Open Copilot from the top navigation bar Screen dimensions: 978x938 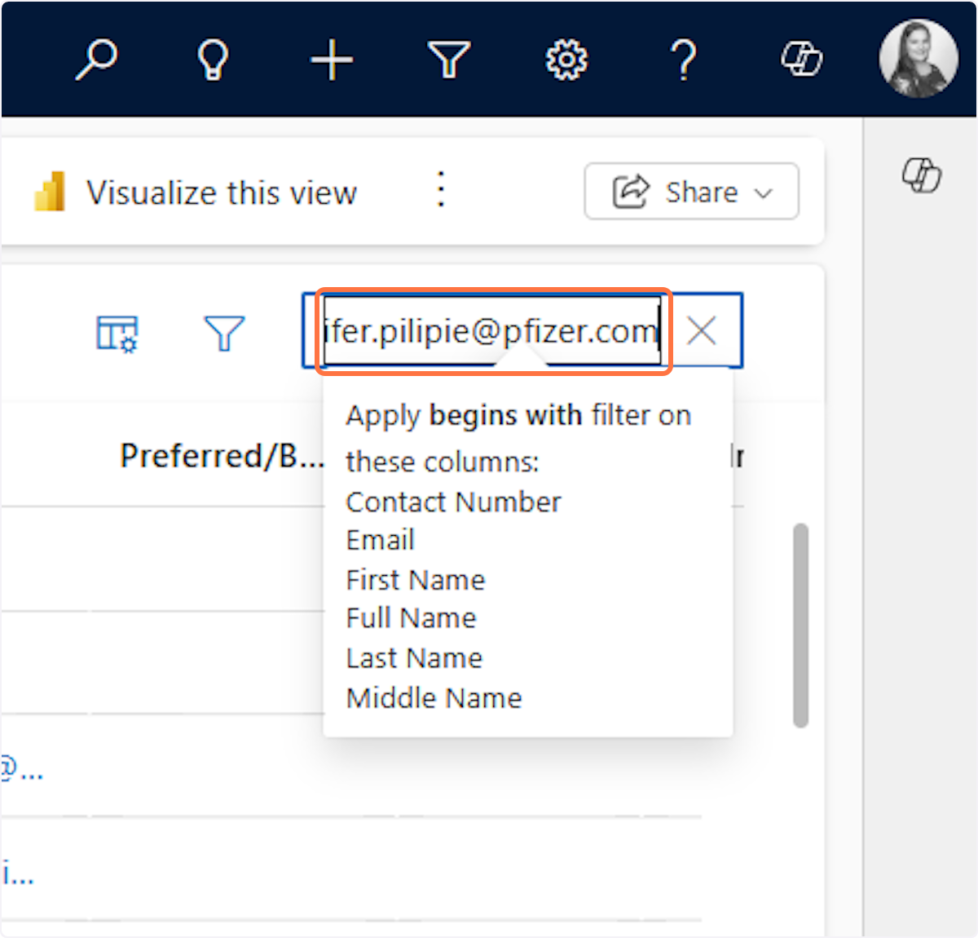(x=802, y=60)
